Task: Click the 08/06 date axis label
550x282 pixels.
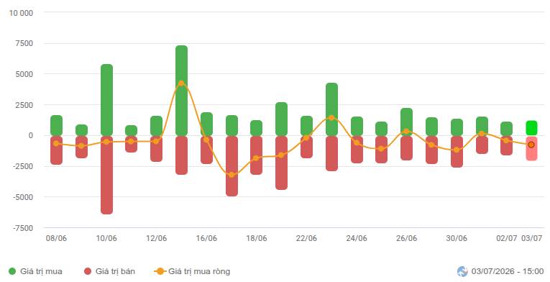Action: point(56,238)
